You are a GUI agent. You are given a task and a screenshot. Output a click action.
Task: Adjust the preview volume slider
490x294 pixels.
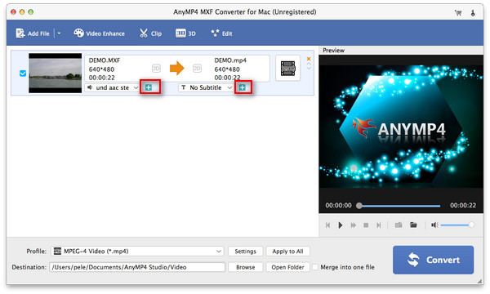(457, 225)
